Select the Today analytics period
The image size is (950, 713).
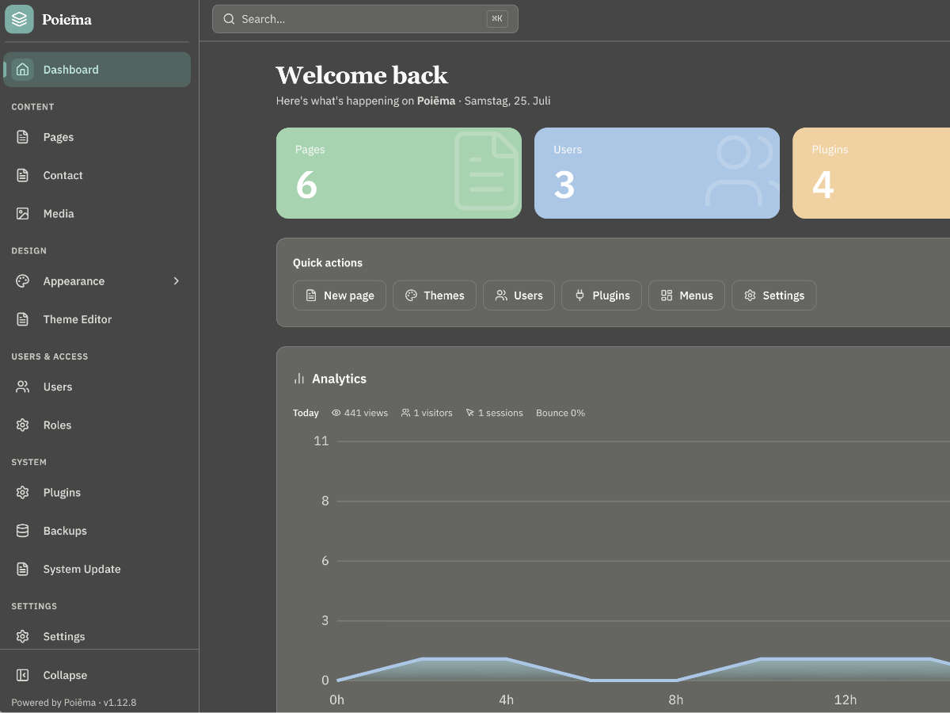(306, 413)
